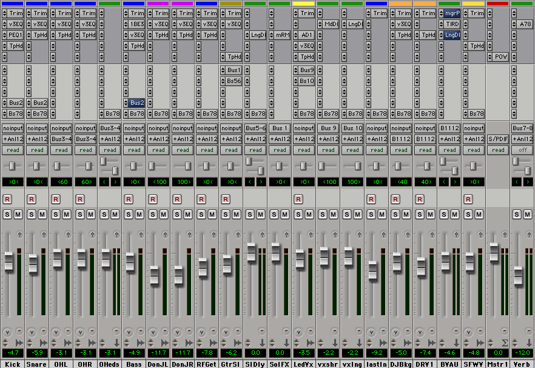Mute the Verb track

click(x=528, y=214)
